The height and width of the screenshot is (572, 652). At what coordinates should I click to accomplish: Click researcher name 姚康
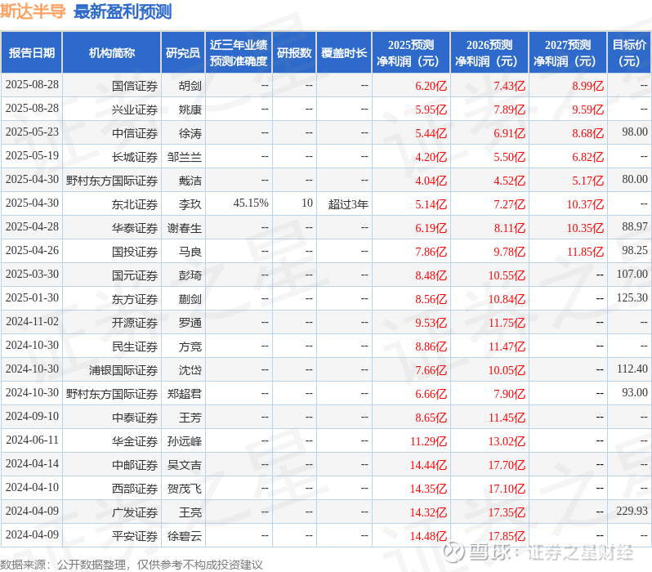190,109
